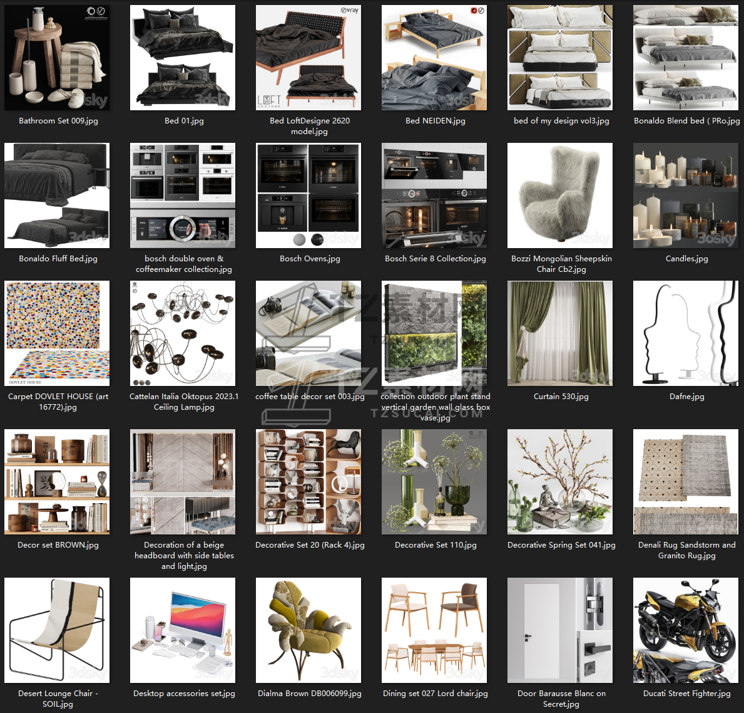Open the Bonaldo Blend bed thumbnail
This screenshot has width=744, height=713.
click(686, 58)
